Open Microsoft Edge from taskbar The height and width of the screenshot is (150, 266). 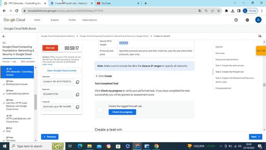(80, 146)
